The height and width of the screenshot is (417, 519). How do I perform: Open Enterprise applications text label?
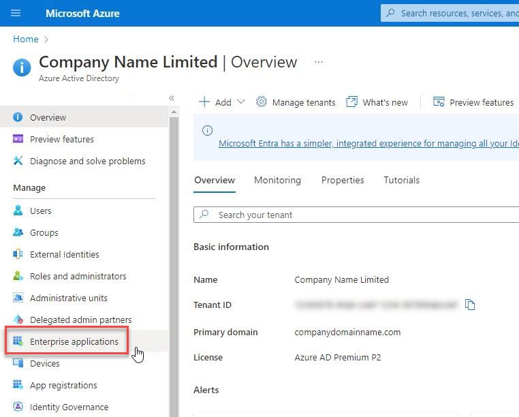coord(74,341)
